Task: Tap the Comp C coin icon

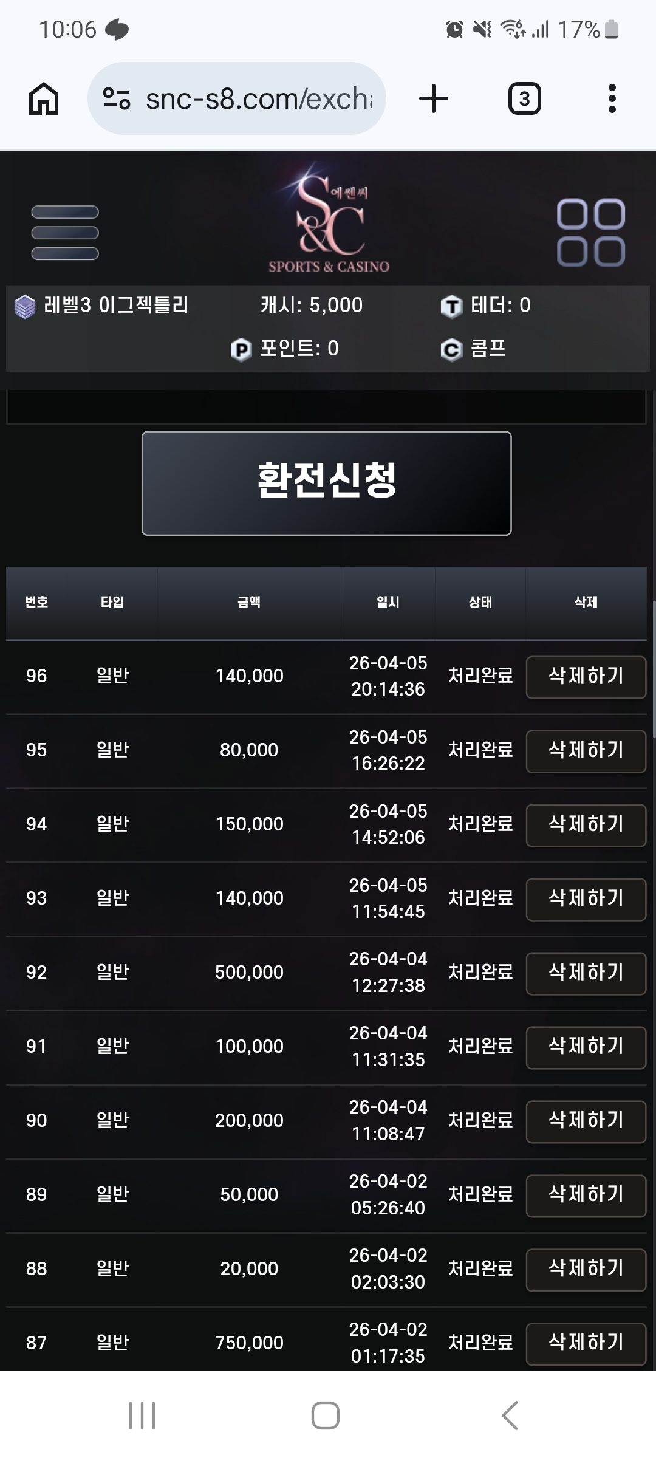Action: [x=451, y=349]
